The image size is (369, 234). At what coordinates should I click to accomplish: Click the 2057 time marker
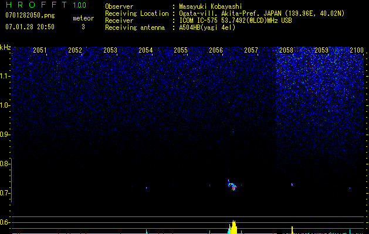point(251,50)
